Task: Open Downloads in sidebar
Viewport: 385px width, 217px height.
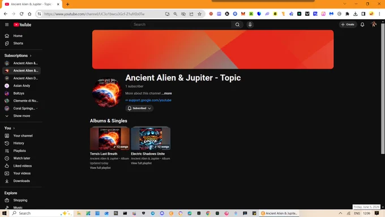Action: (21, 181)
